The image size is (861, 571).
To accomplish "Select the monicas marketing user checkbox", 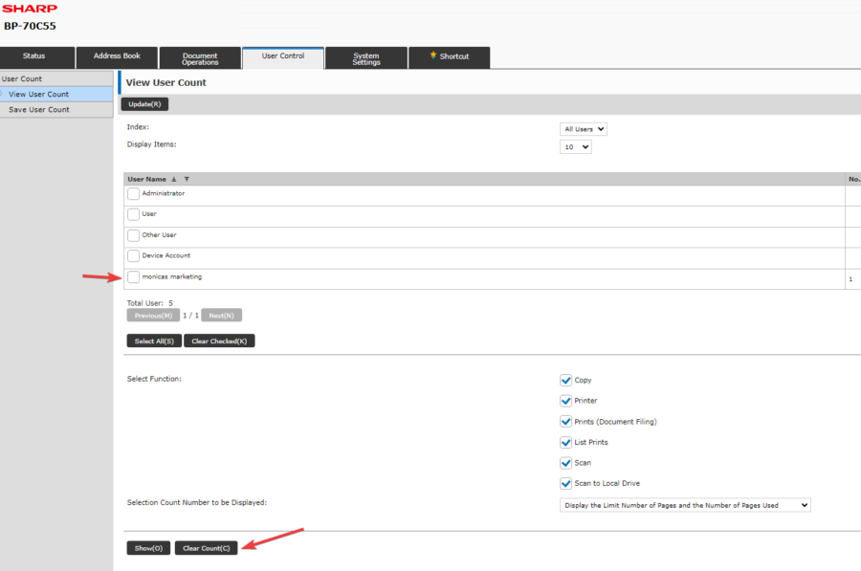I will pyautogui.click(x=133, y=276).
